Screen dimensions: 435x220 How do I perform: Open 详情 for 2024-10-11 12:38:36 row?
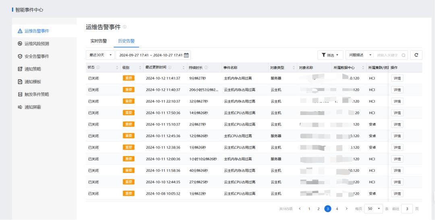coord(397,148)
